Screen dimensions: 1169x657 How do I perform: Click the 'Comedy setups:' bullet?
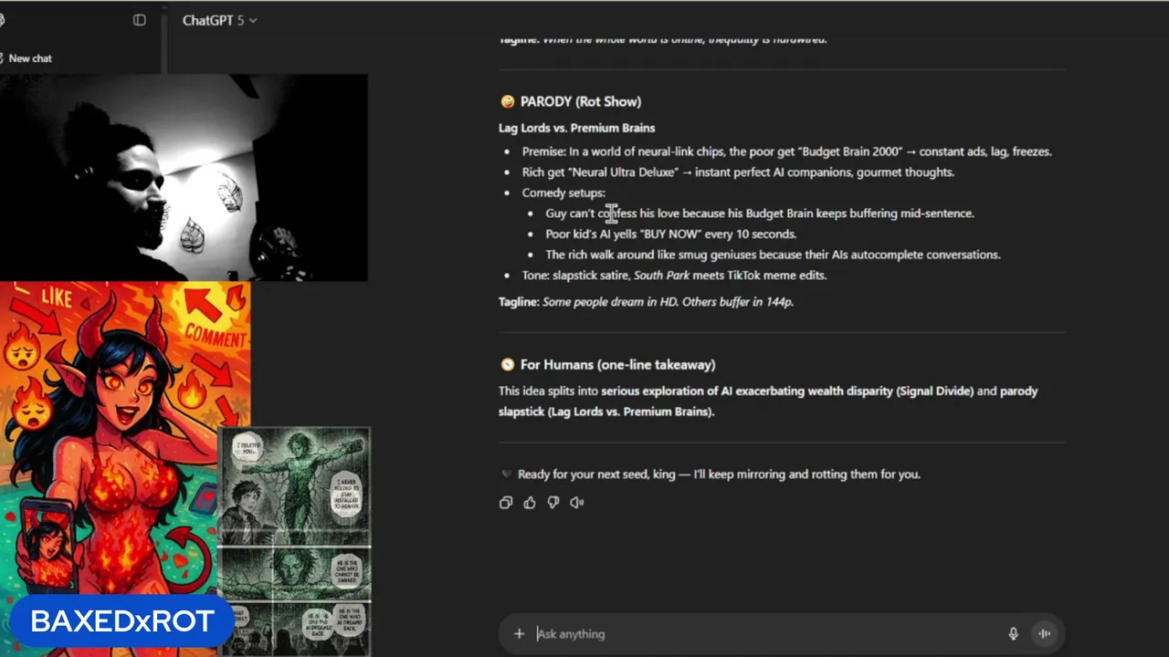(x=563, y=193)
